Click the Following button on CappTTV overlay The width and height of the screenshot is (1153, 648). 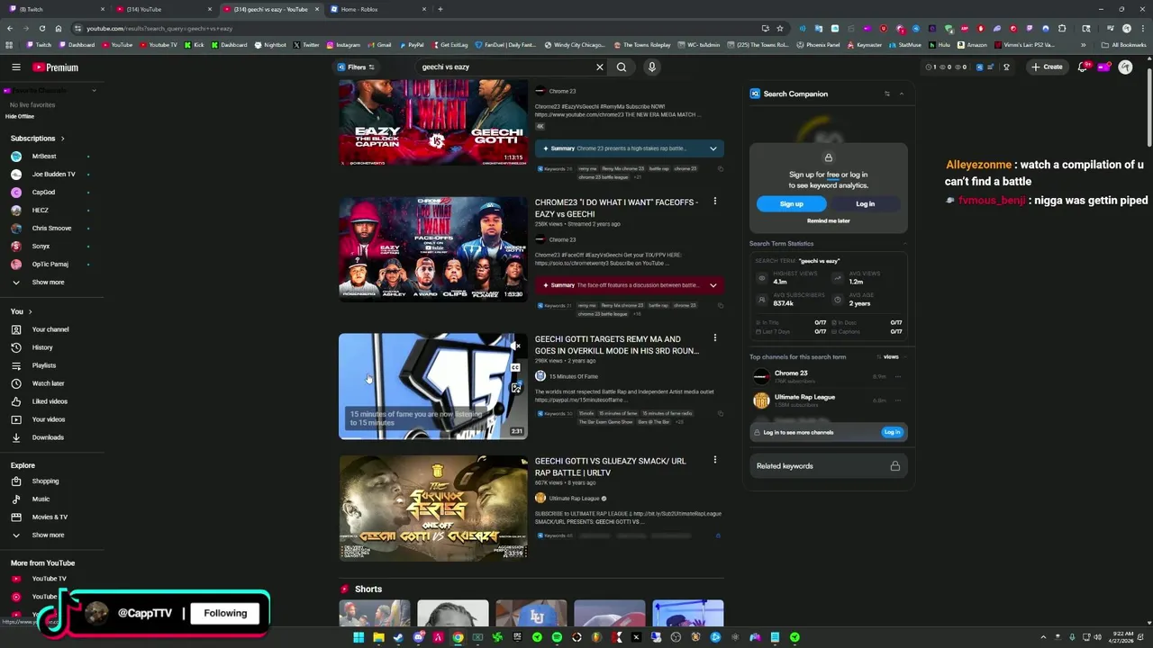pyautogui.click(x=225, y=613)
